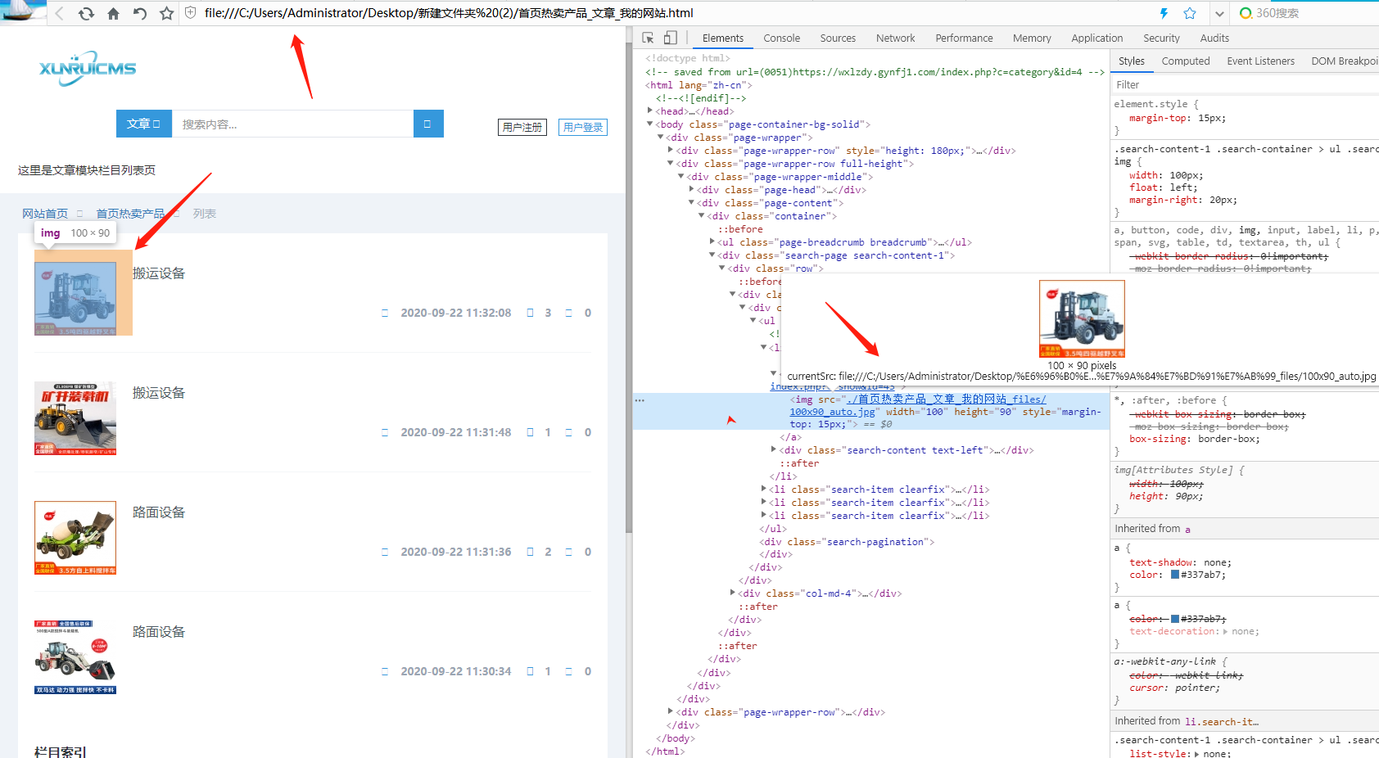Image resolution: width=1379 pixels, height=758 pixels.
Task: Expand first collapsed search-item clearfix li
Action: 764,489
